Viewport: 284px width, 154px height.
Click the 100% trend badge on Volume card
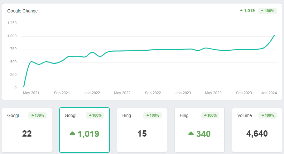(x=267, y=115)
